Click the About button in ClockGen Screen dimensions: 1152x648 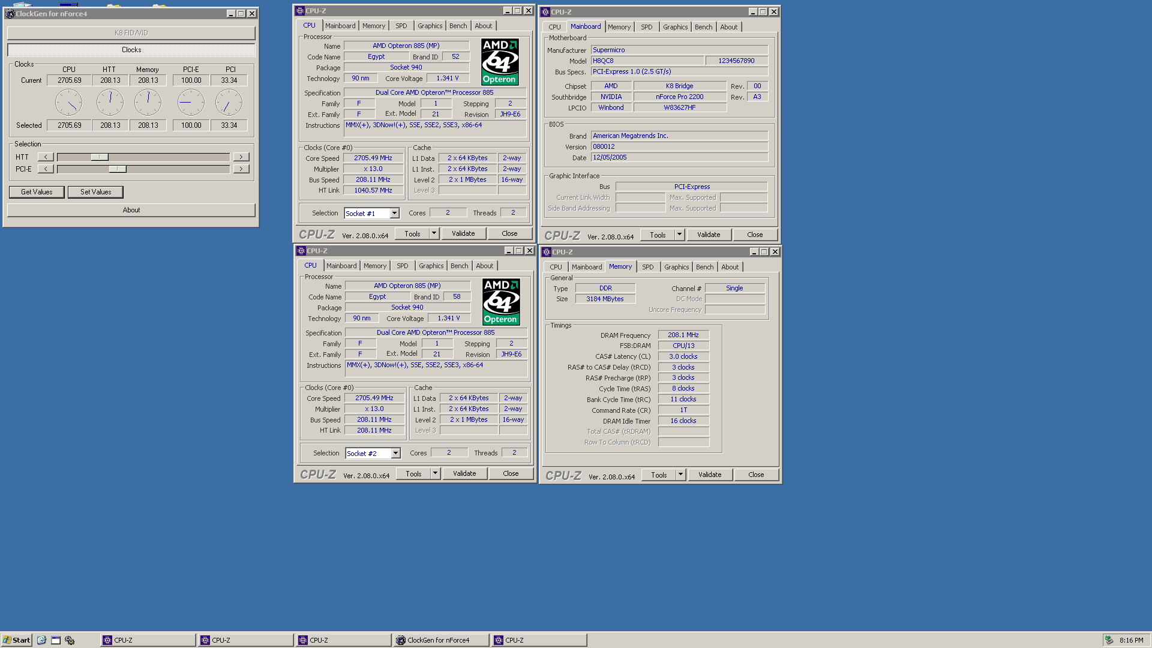click(x=131, y=210)
